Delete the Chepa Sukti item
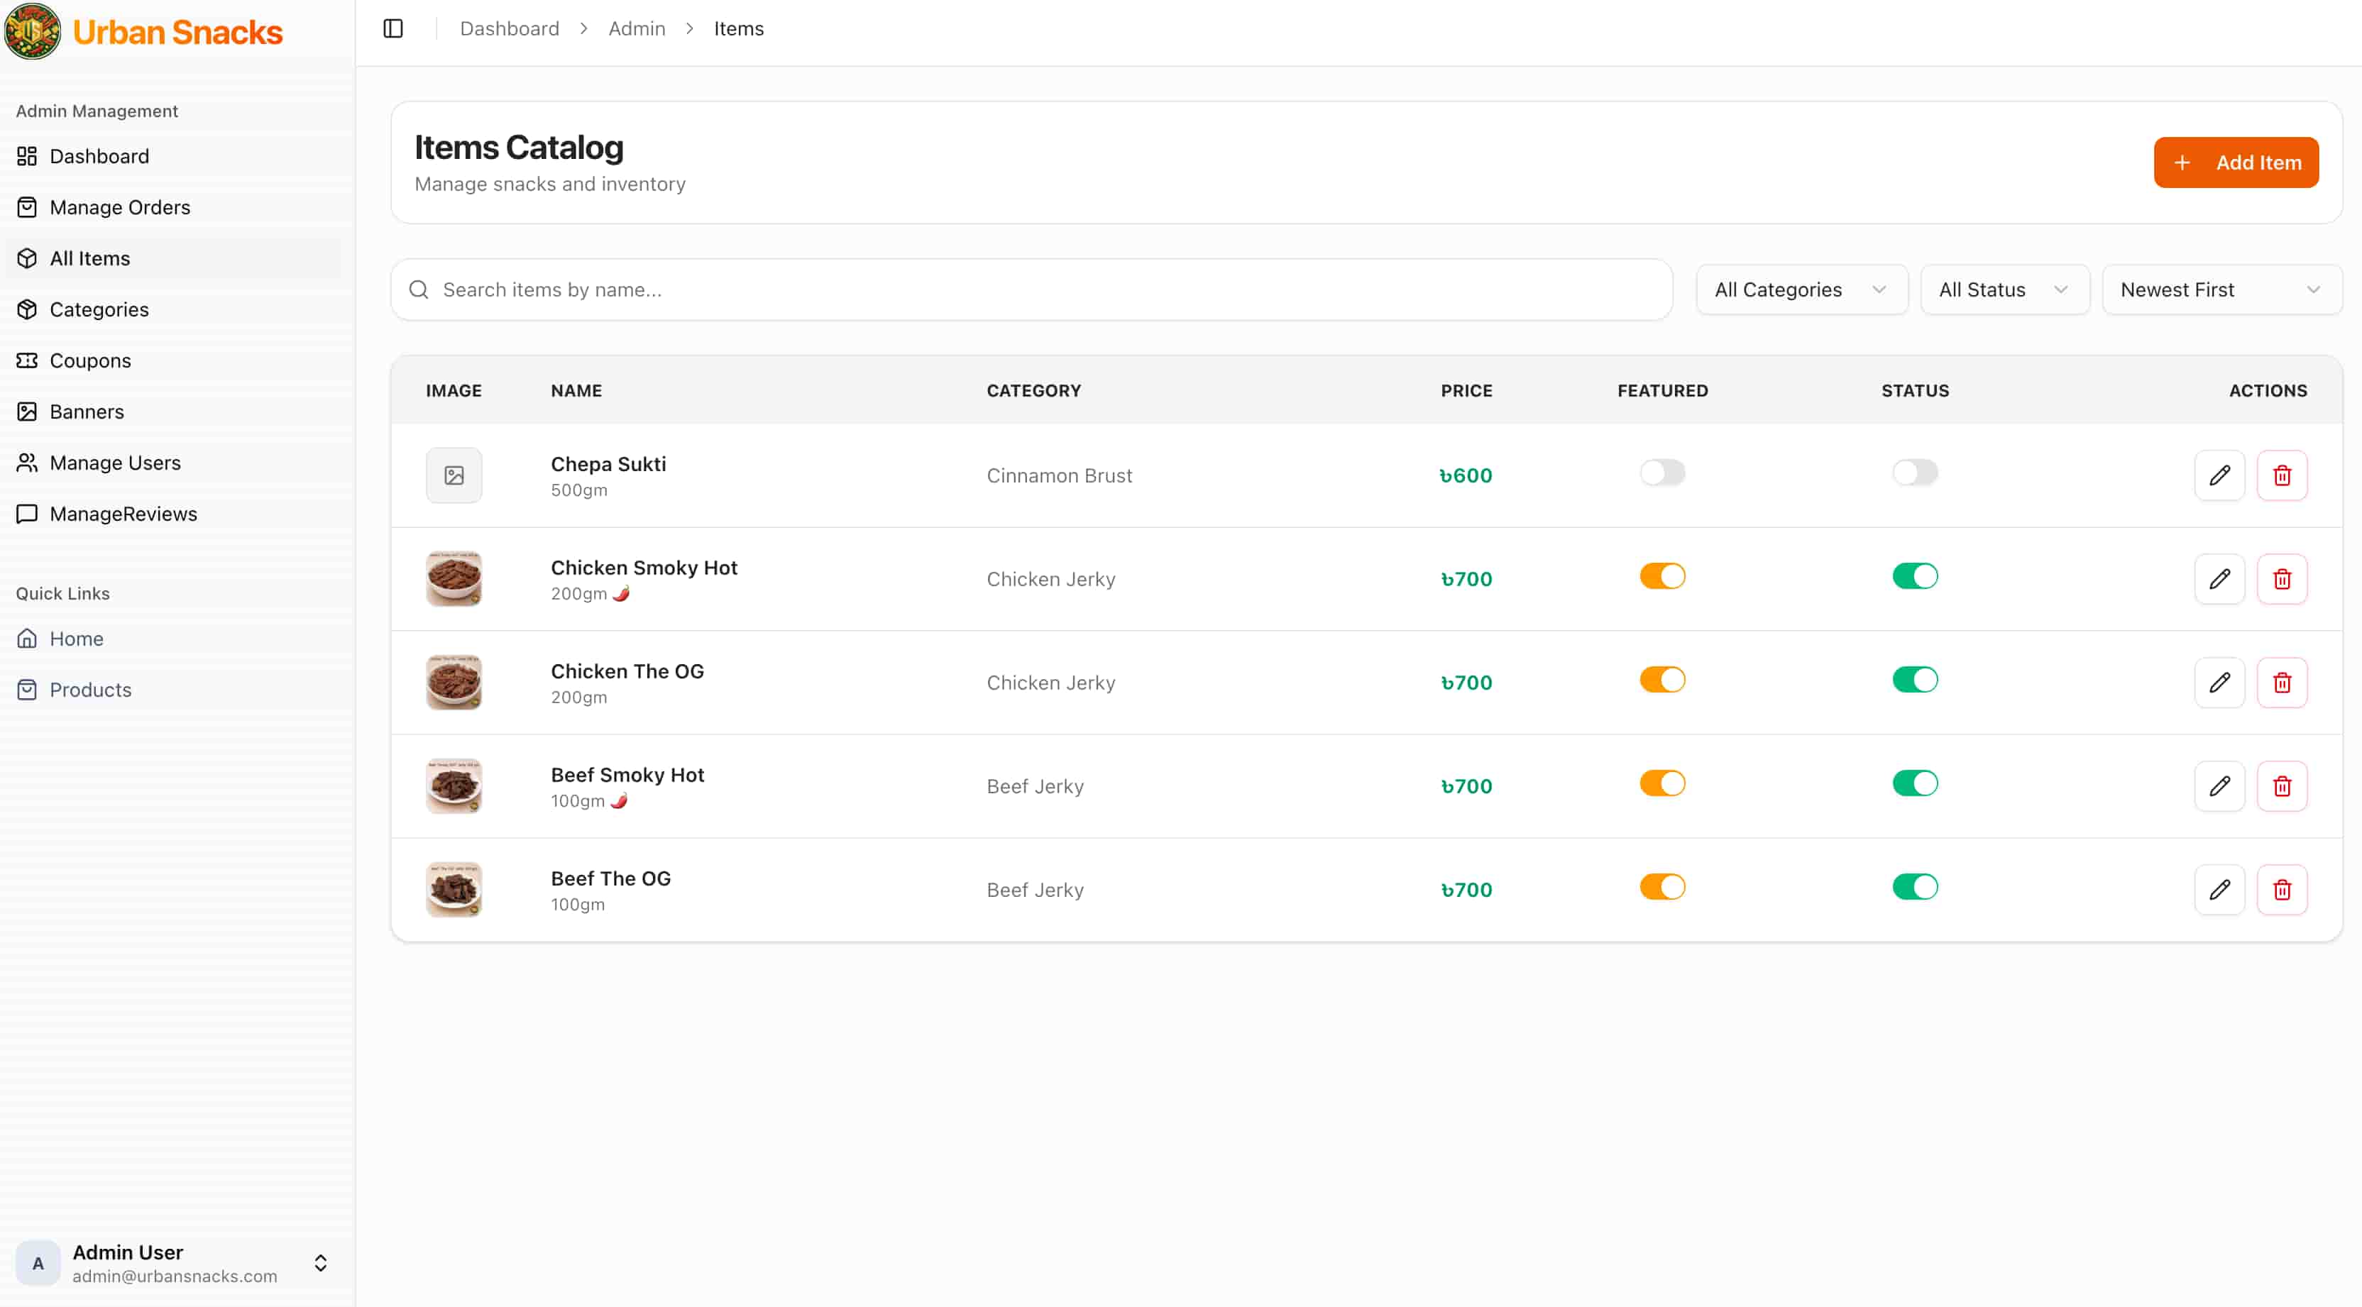Screen dimensions: 2362x1307 [2283, 475]
